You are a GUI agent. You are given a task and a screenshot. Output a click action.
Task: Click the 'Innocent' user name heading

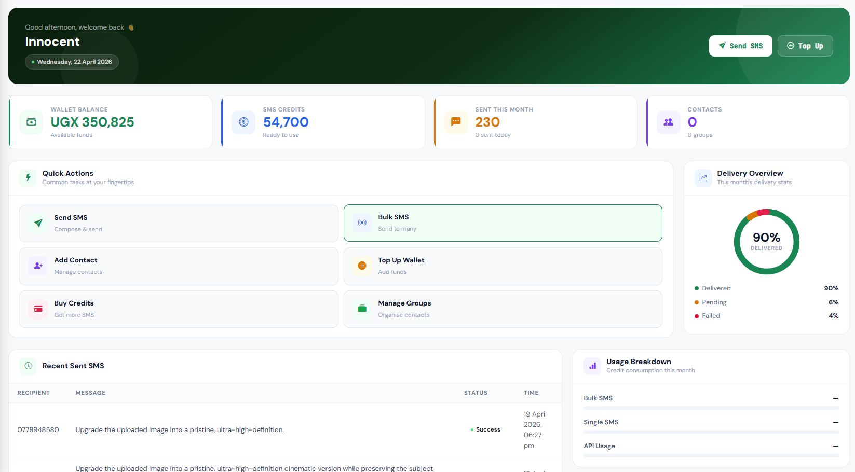pos(52,41)
